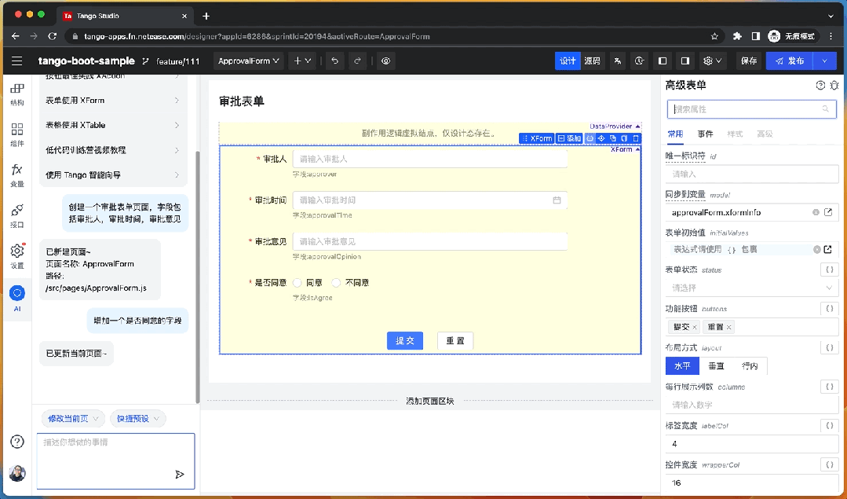The image size is (847, 499).
Task: Click the bug debug icon in property panel
Action: 834,86
